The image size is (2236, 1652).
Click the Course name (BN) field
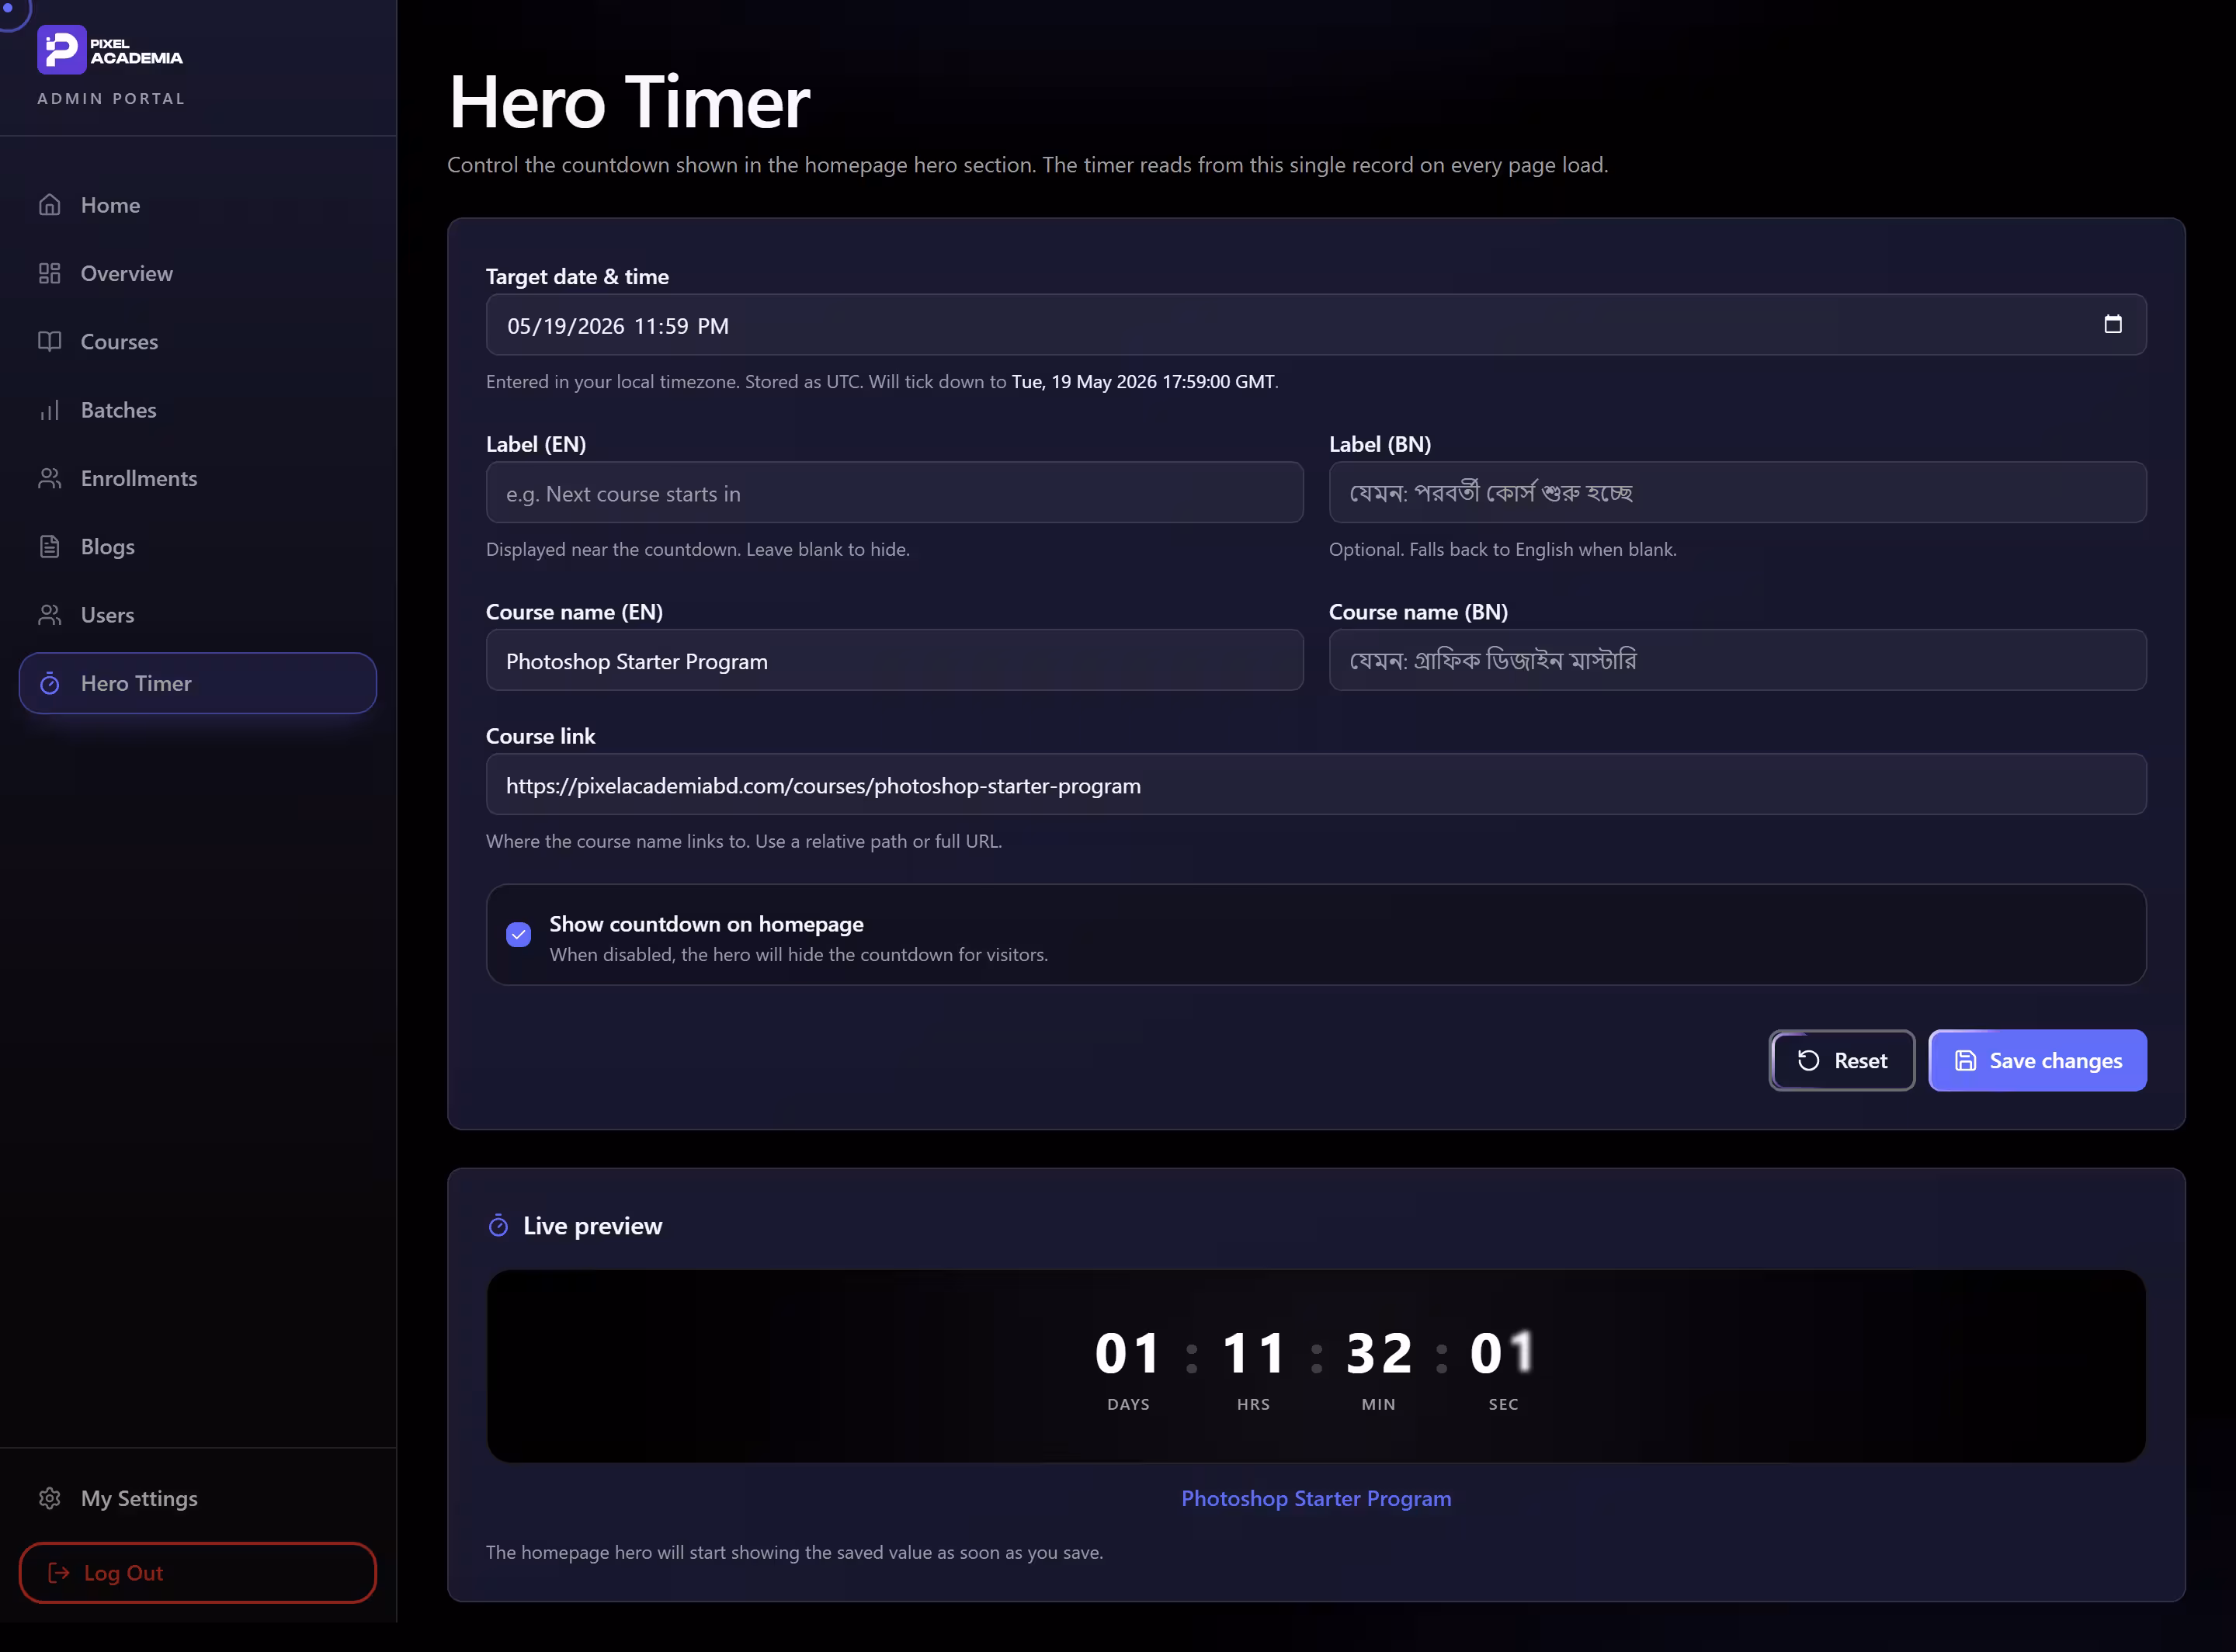[x=1737, y=660]
